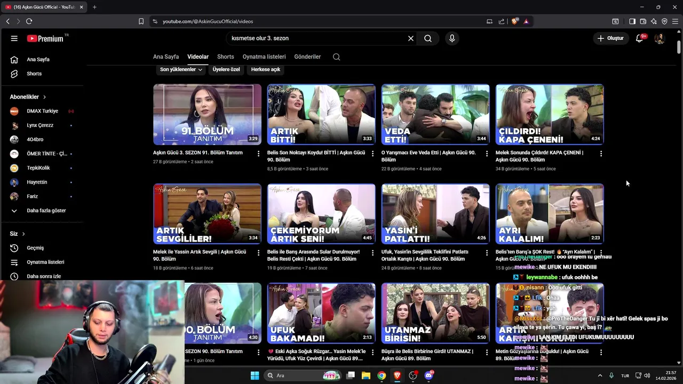Play the ÇEKEMİYORUM ARTIK SENİ thumbnail

pos(321,214)
